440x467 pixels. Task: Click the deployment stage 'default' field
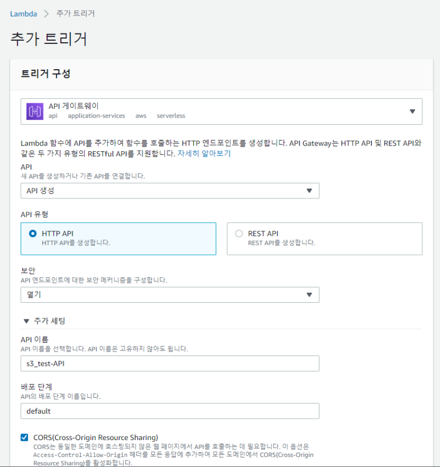pos(169,411)
